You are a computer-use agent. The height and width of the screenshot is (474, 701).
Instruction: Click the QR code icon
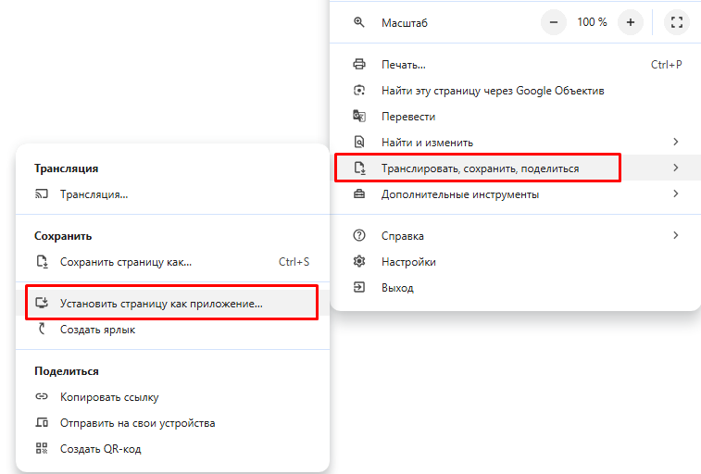click(41, 449)
